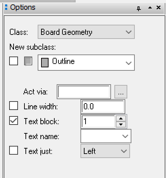
Task: Click the blue grip icon beside Options
Action: (x=6, y=7)
